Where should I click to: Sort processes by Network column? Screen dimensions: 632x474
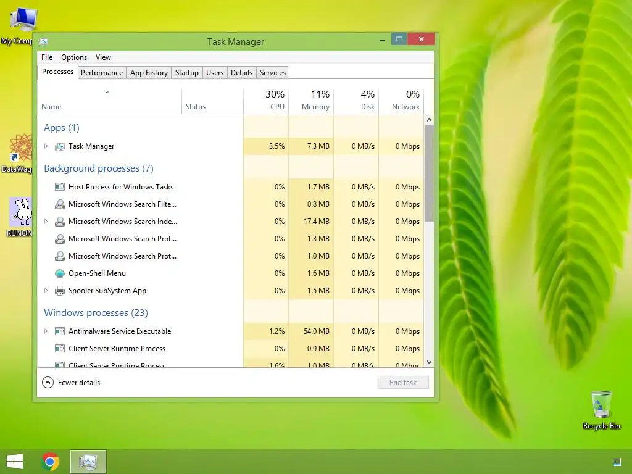(401, 101)
